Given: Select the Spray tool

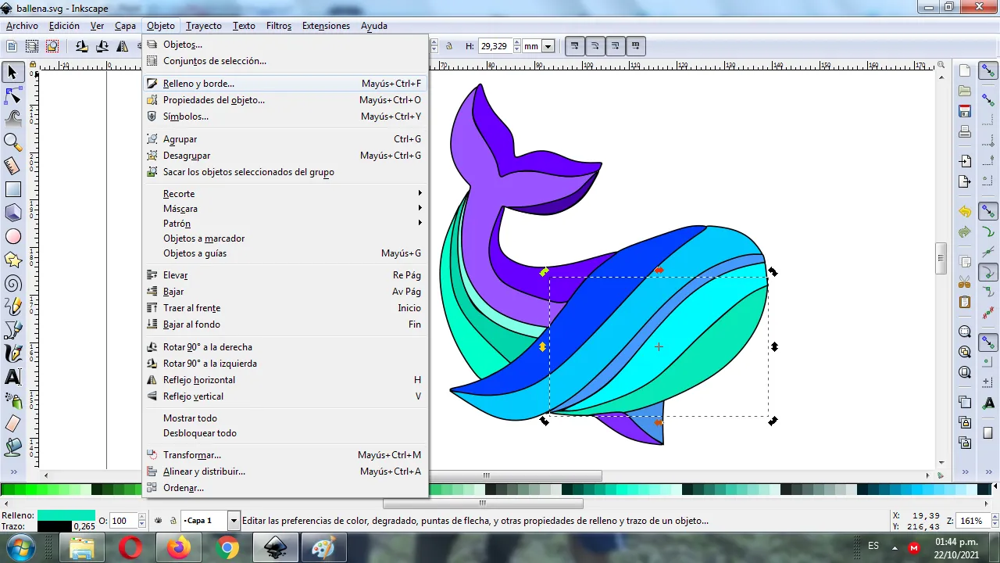Looking at the screenshot, I should click(12, 400).
